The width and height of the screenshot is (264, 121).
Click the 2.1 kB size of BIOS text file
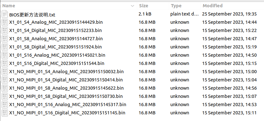click(x=145, y=14)
